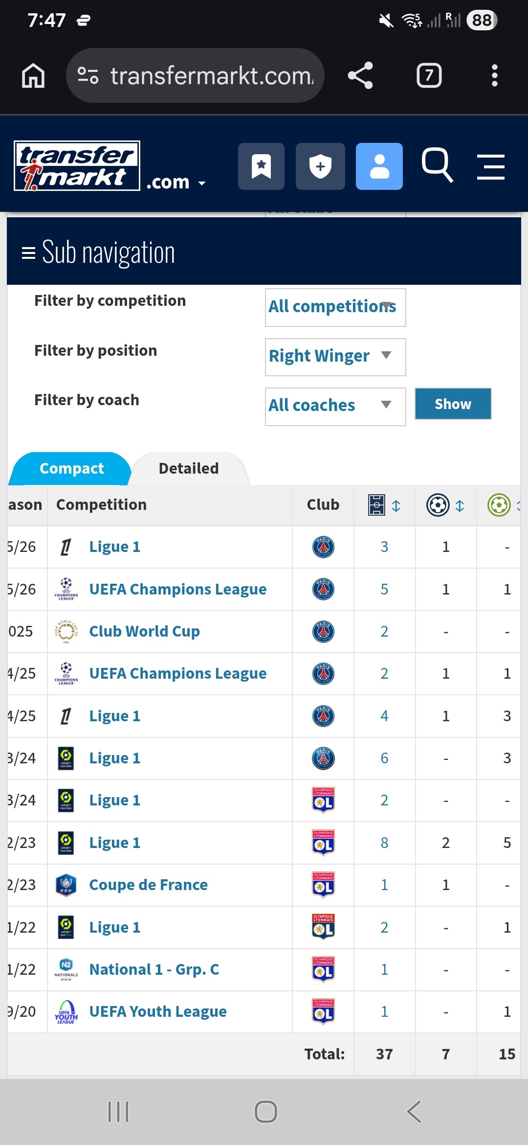Open the user profile icon
Viewport: 528px width, 1145px height.
pyautogui.click(x=379, y=166)
